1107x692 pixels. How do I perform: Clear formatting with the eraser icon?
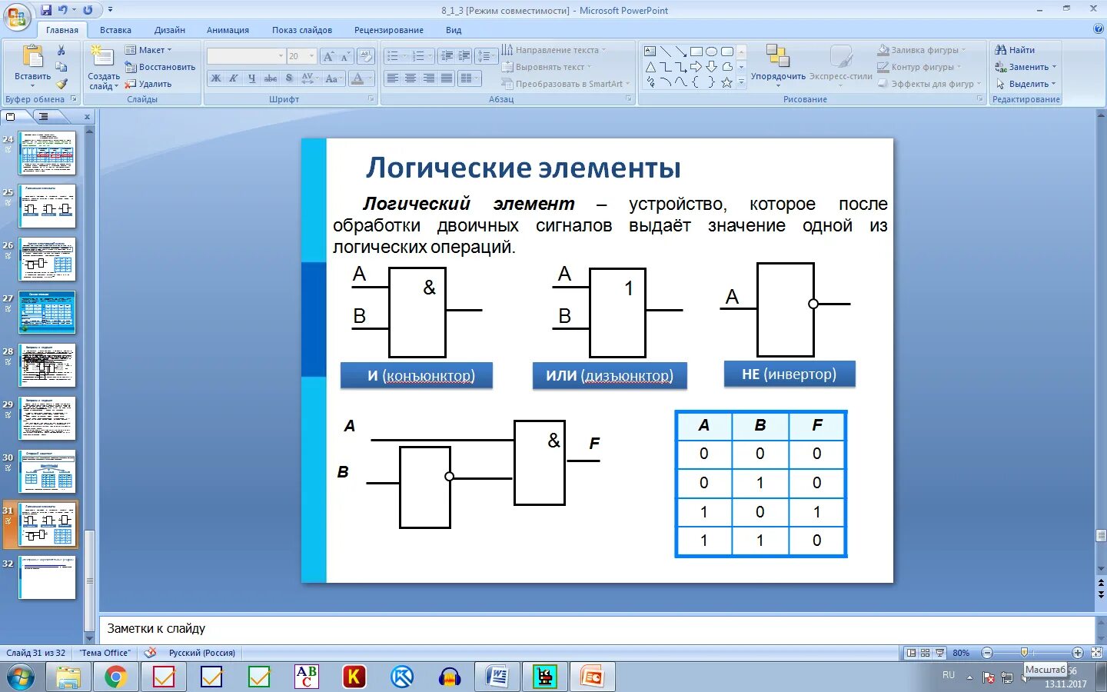tap(366, 56)
